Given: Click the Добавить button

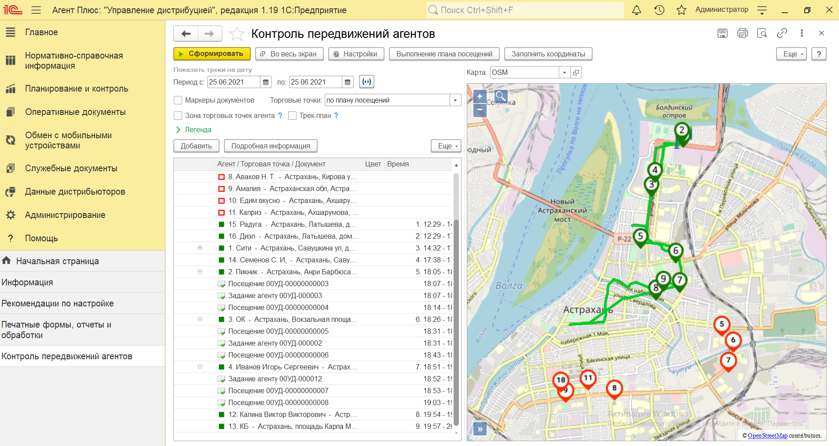Looking at the screenshot, I should (x=196, y=146).
